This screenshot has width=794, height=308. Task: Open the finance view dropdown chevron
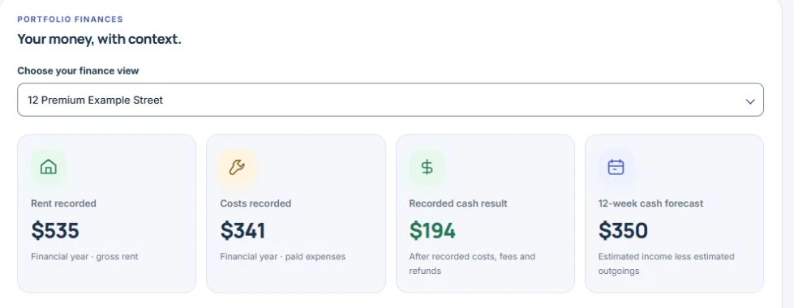750,101
